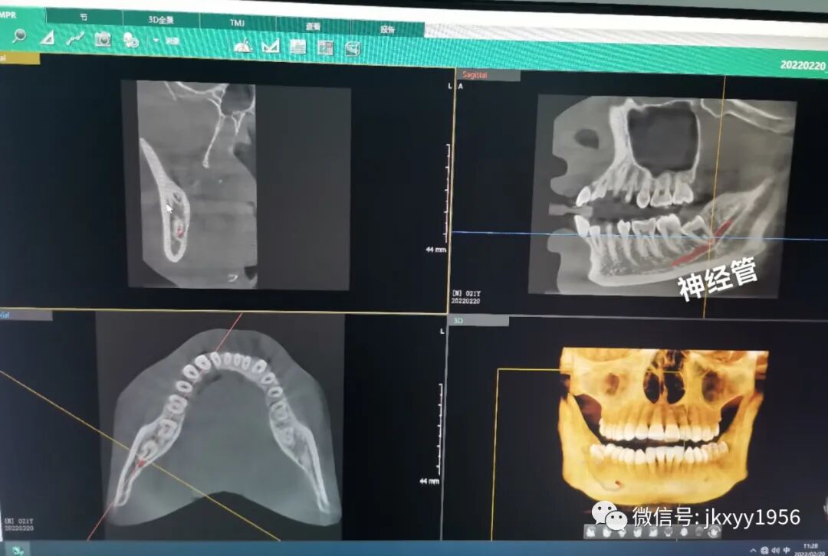
Task: Click inside the sagittal jaw slice image
Action: 662,195
